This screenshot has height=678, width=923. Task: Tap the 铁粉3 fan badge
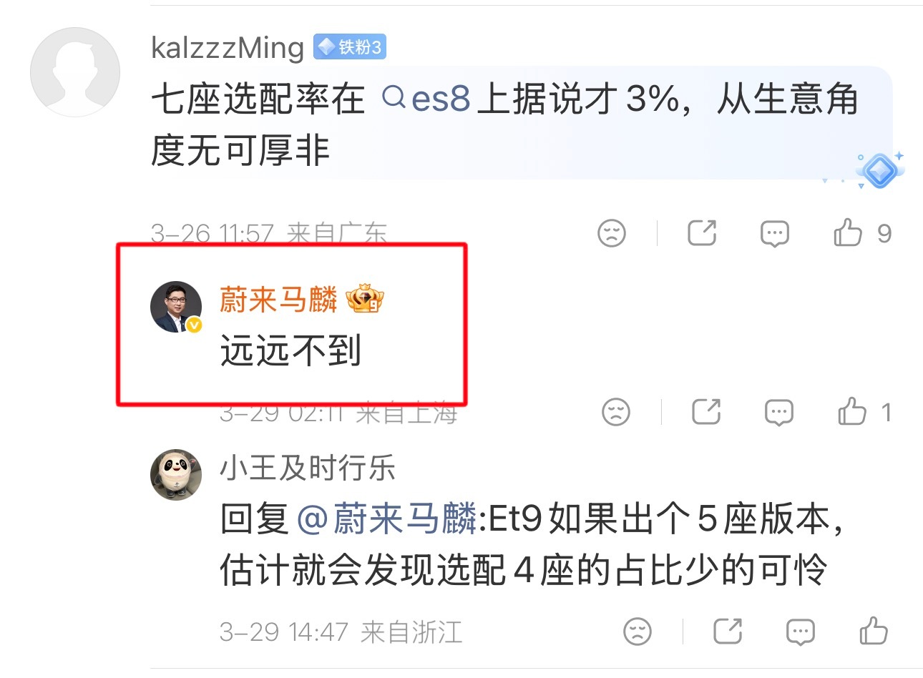coord(350,47)
